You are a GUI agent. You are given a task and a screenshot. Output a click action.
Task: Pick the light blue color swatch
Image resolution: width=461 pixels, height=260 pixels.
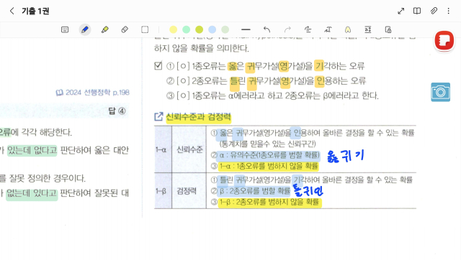212,29
